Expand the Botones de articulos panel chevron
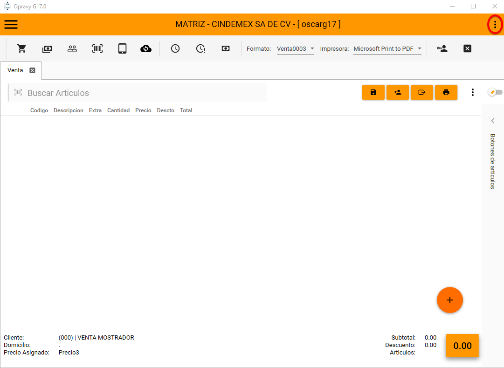The height and width of the screenshot is (368, 504). (x=493, y=121)
